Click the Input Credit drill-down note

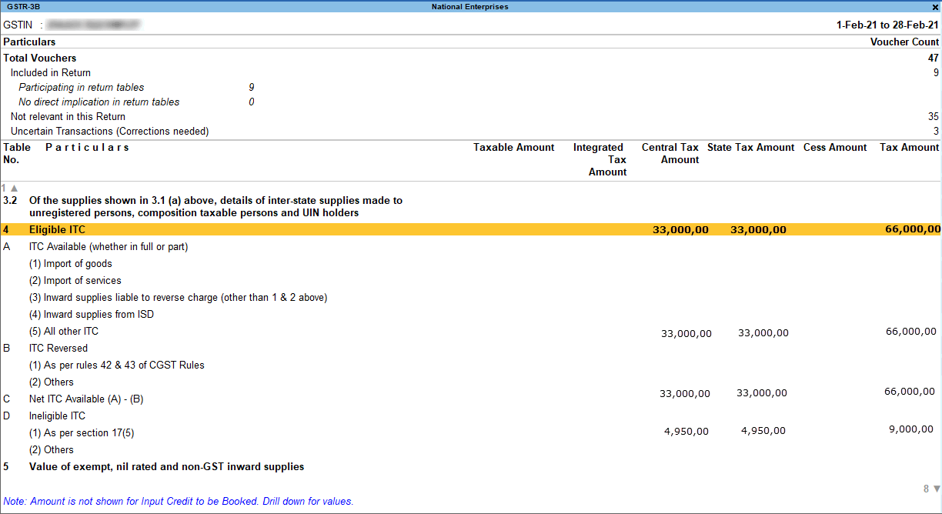point(177,501)
